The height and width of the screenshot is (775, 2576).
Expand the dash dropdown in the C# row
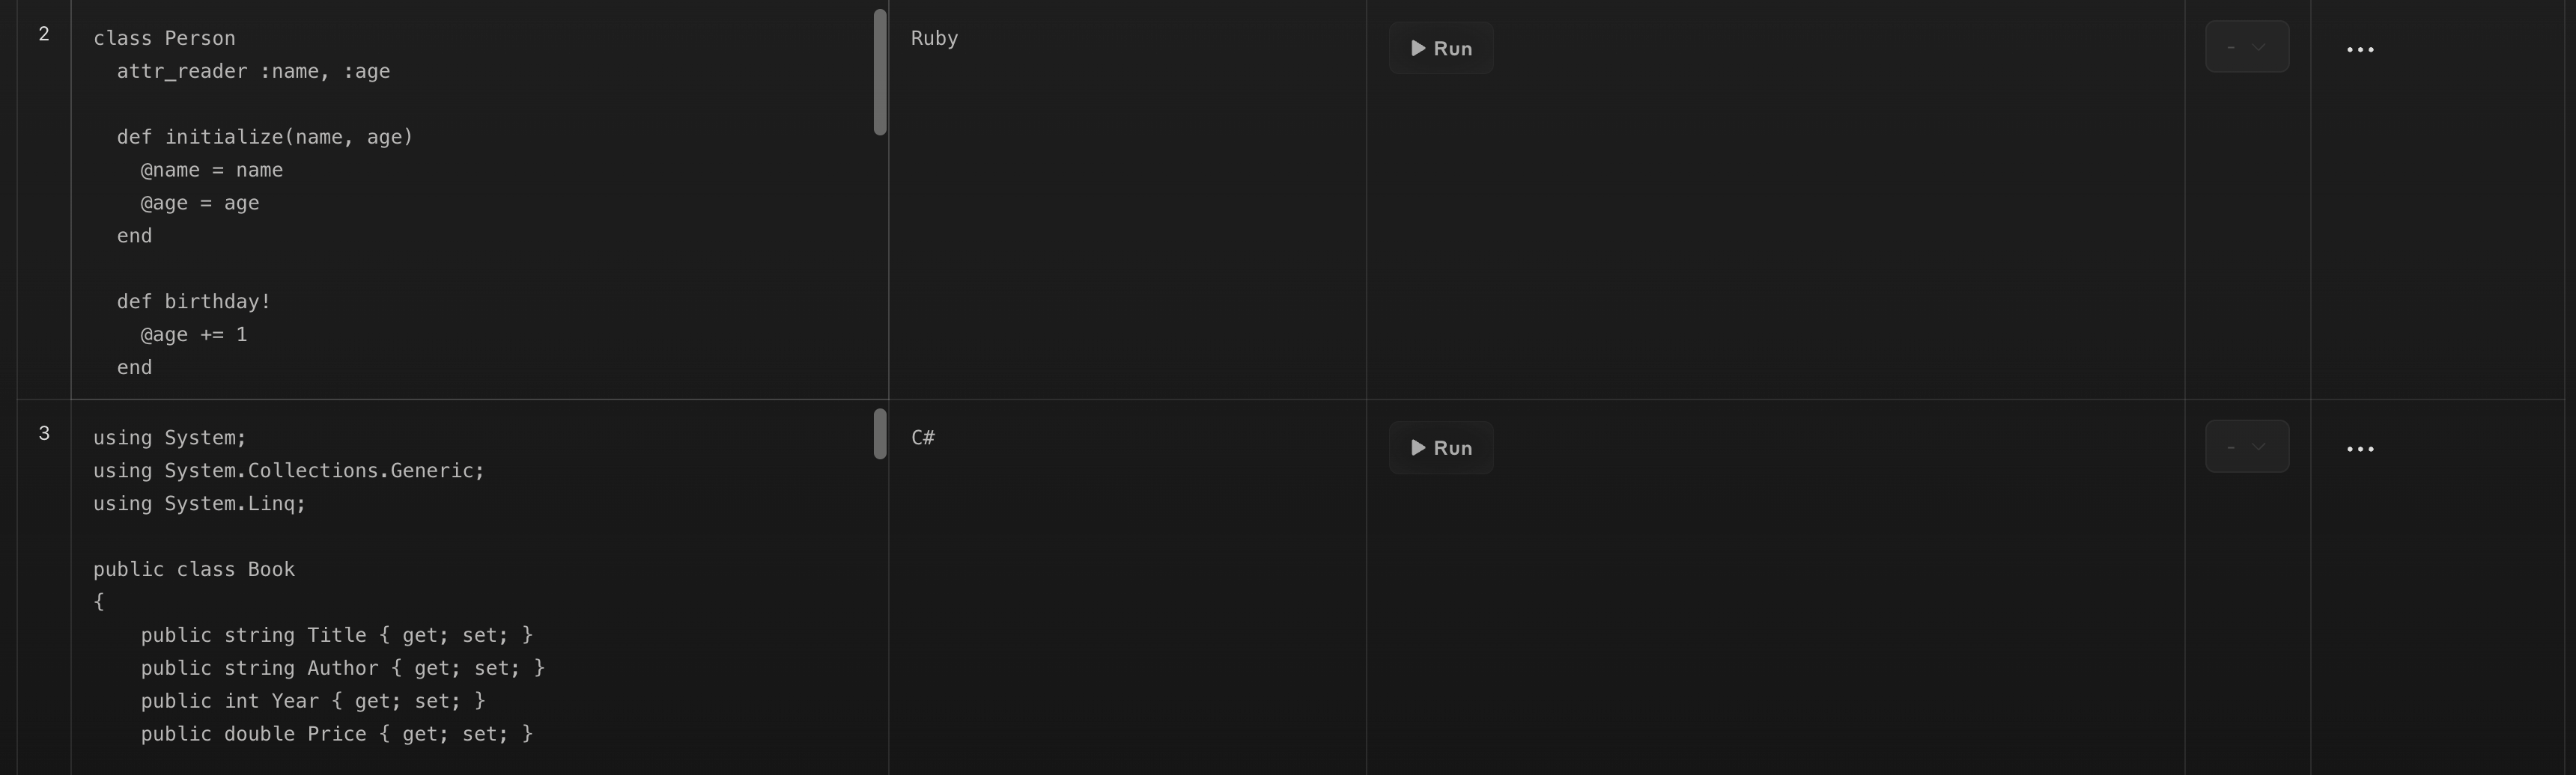tap(2246, 447)
